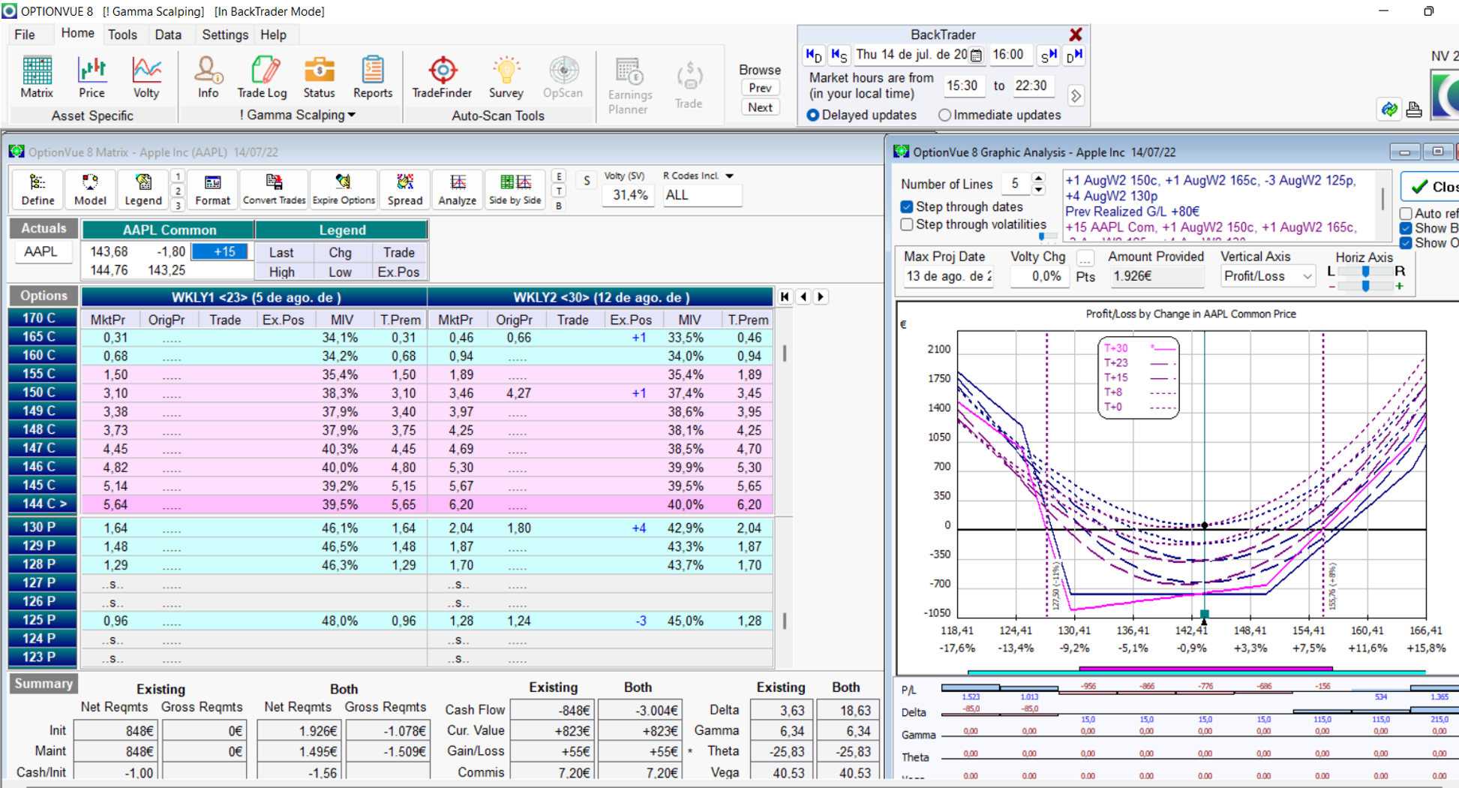The height and width of the screenshot is (788, 1459).
Task: Click Expire Options in Matrix toolbar
Action: [x=344, y=189]
